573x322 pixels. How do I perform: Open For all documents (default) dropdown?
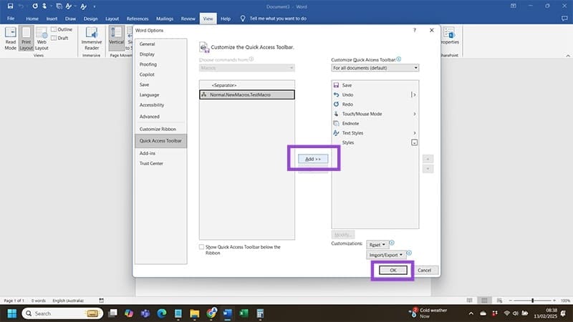pyautogui.click(x=375, y=68)
